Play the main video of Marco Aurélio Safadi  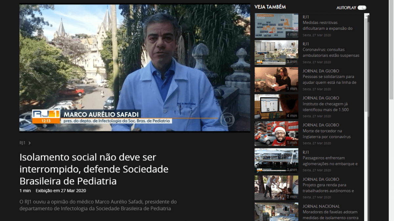point(135,68)
